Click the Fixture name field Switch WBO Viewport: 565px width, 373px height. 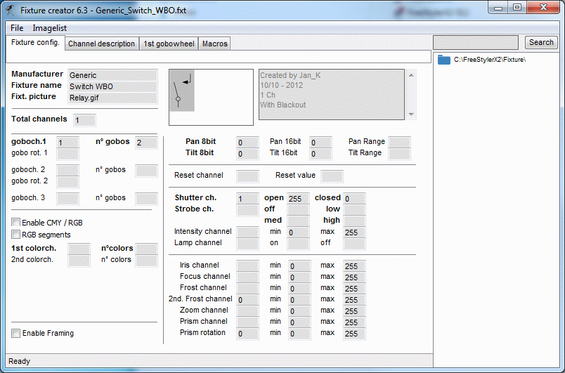point(112,86)
